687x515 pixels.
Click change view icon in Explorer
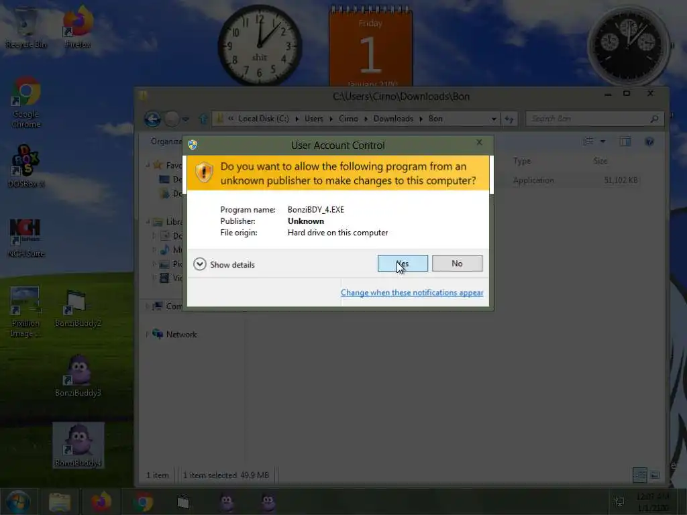589,141
